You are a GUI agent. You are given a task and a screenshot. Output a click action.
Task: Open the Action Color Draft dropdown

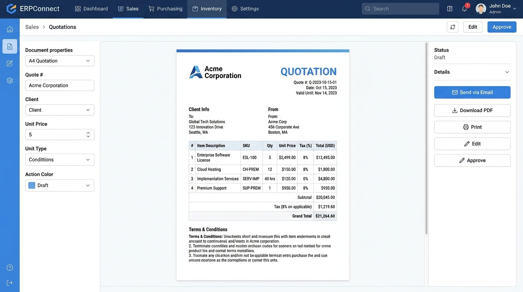point(60,186)
